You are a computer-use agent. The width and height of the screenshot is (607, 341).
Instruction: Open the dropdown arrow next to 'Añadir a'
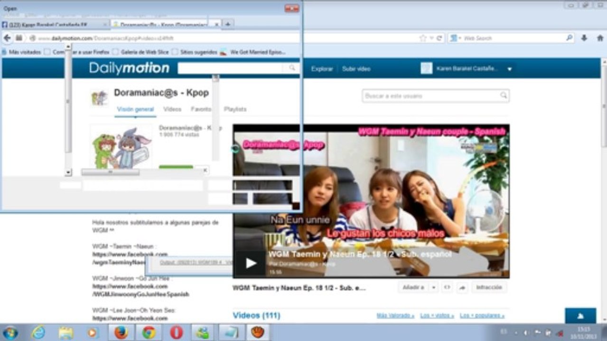coord(433,287)
